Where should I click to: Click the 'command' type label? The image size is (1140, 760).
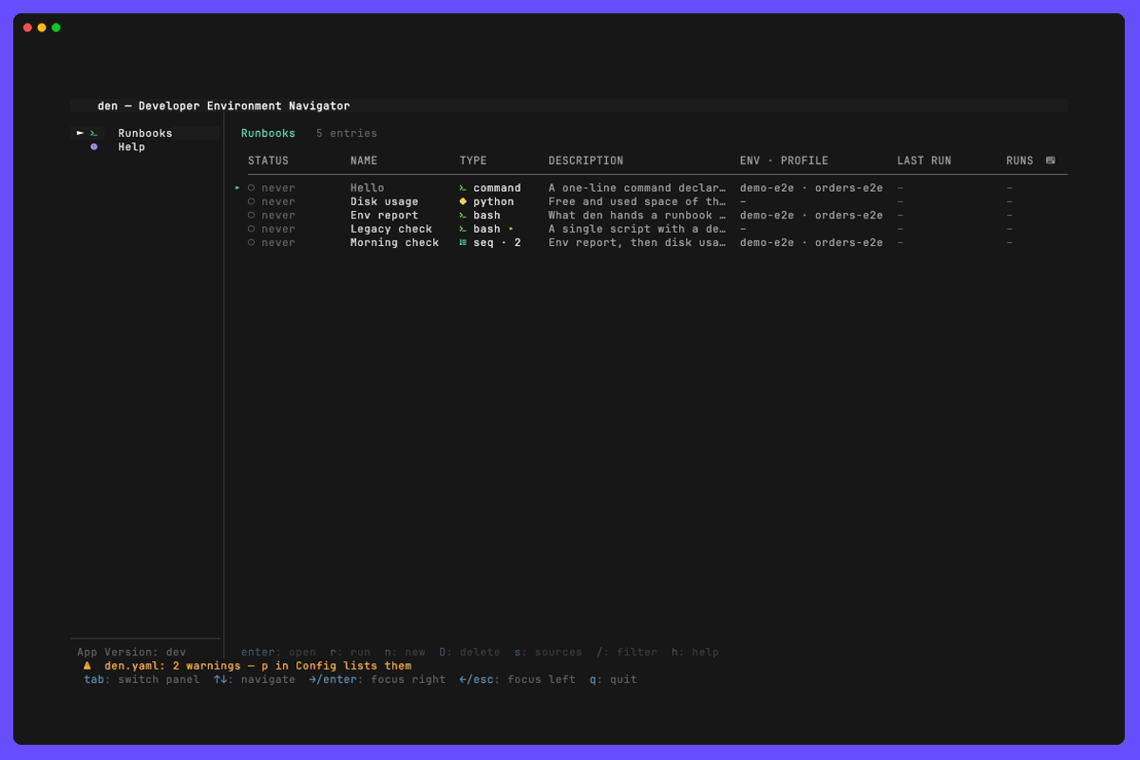coord(497,188)
